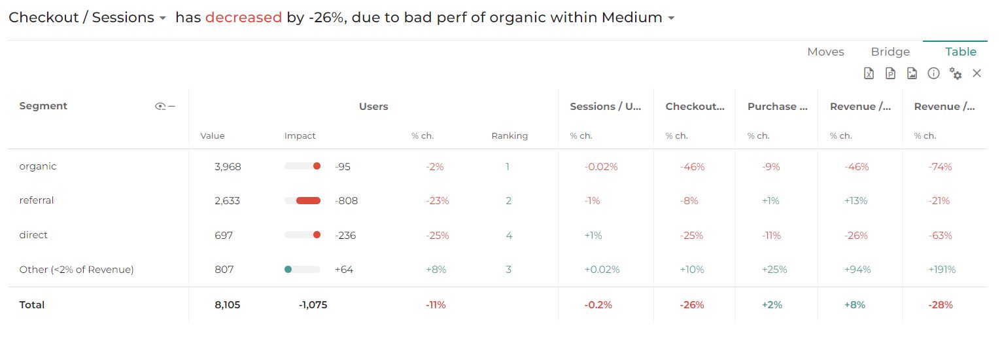Open the info circle icon
The image size is (1002, 358).
pyautogui.click(x=933, y=73)
